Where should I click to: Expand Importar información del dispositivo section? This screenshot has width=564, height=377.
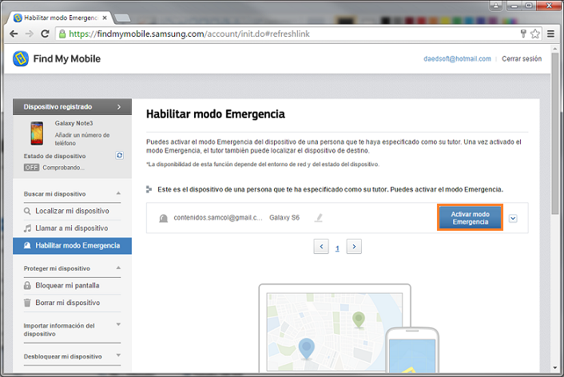tap(118, 324)
